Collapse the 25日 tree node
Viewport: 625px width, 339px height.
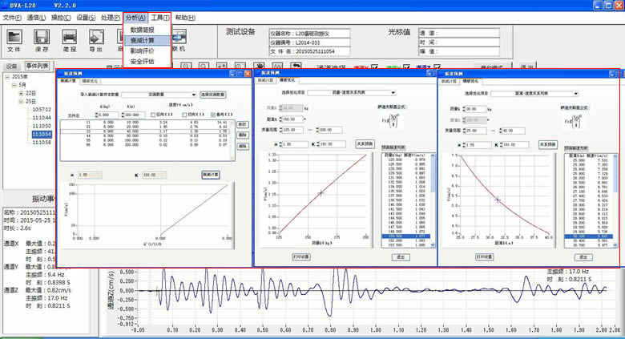21,101
